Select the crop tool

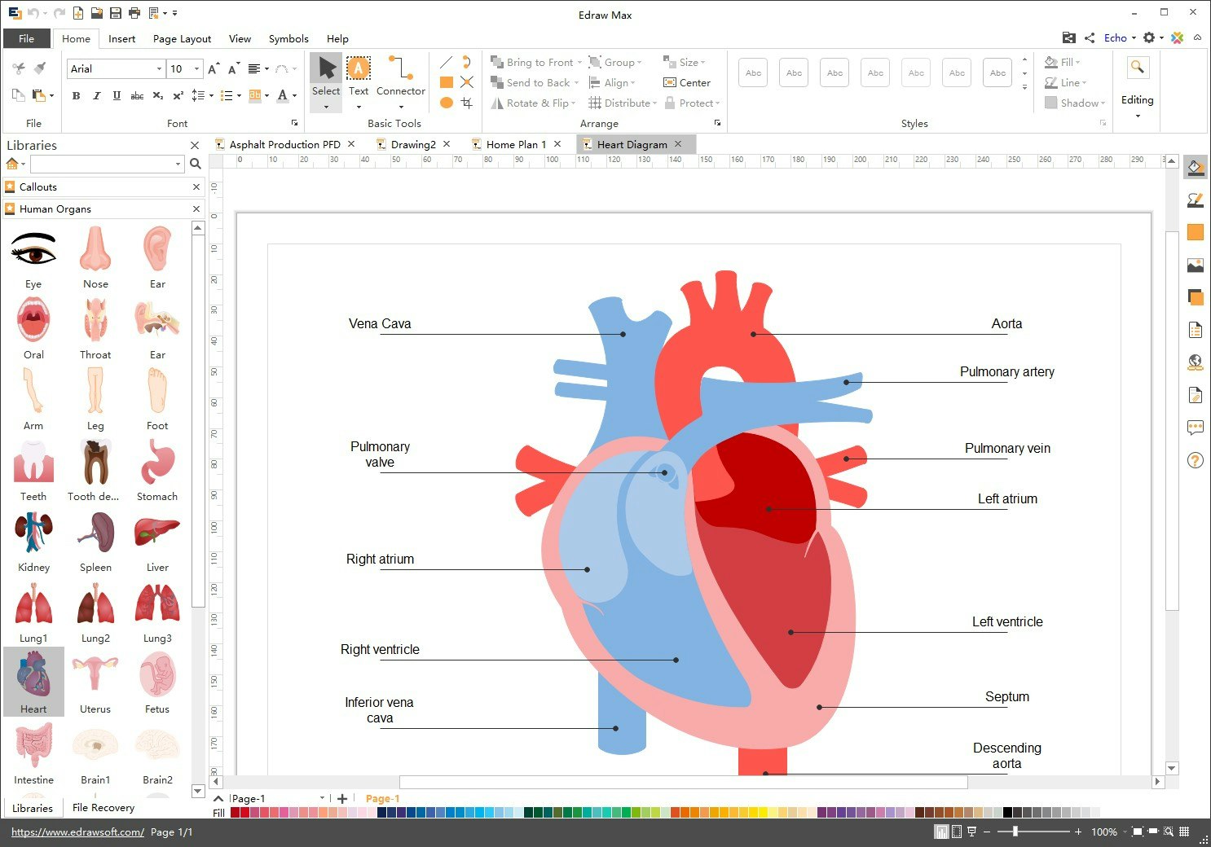pos(467,103)
